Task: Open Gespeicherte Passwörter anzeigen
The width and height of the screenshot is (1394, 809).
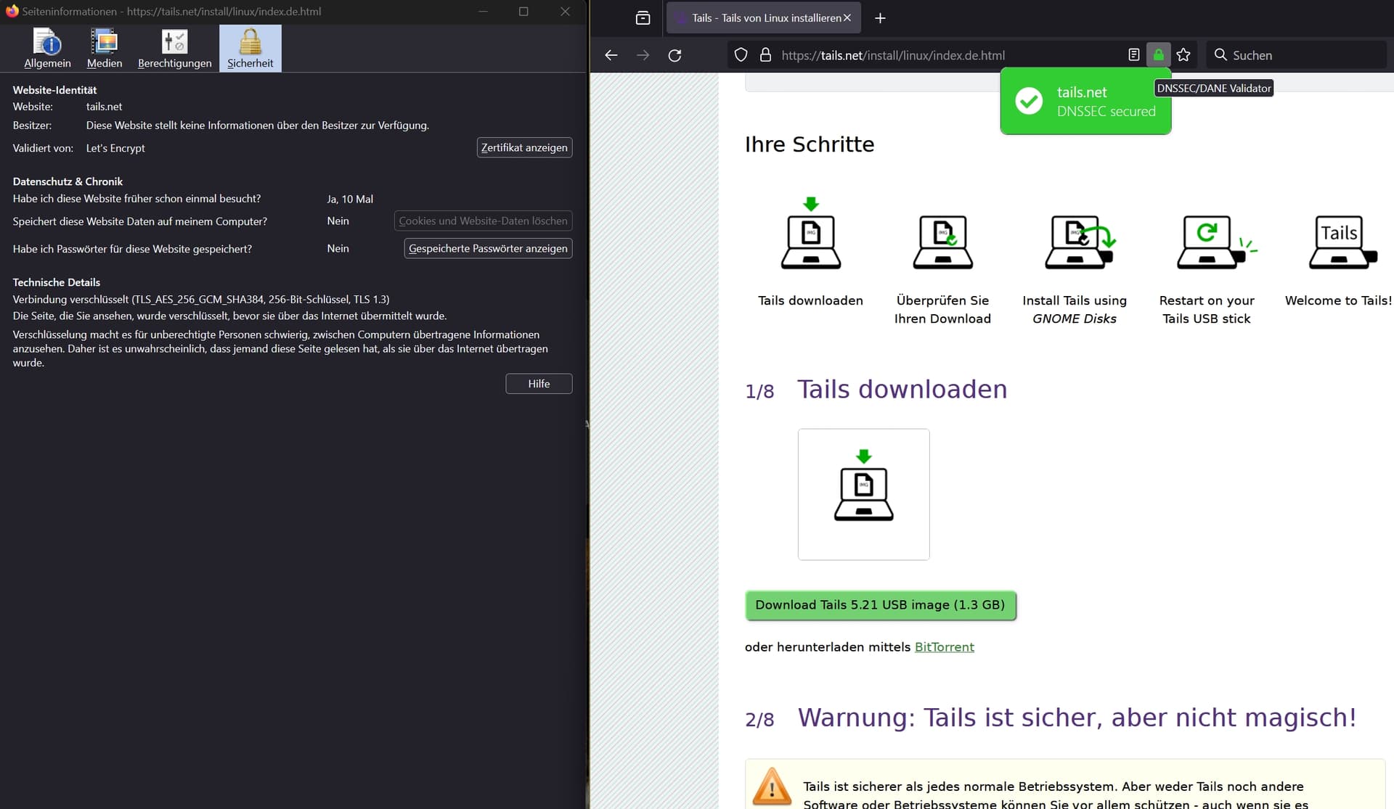Action: coord(488,248)
